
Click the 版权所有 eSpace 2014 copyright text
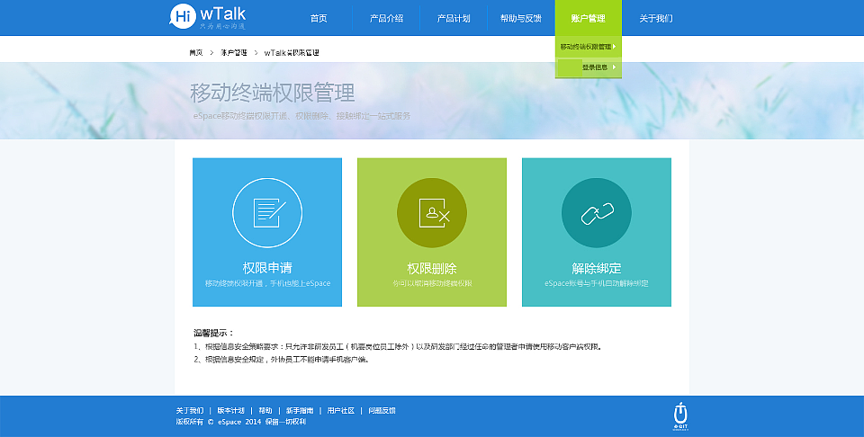241,422
